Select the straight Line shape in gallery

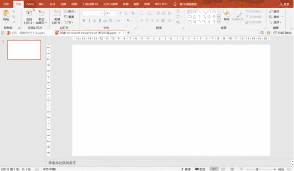tap(199, 12)
